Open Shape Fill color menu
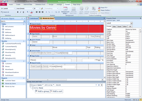The width and height of the screenshot is (142, 101). coord(103,8)
